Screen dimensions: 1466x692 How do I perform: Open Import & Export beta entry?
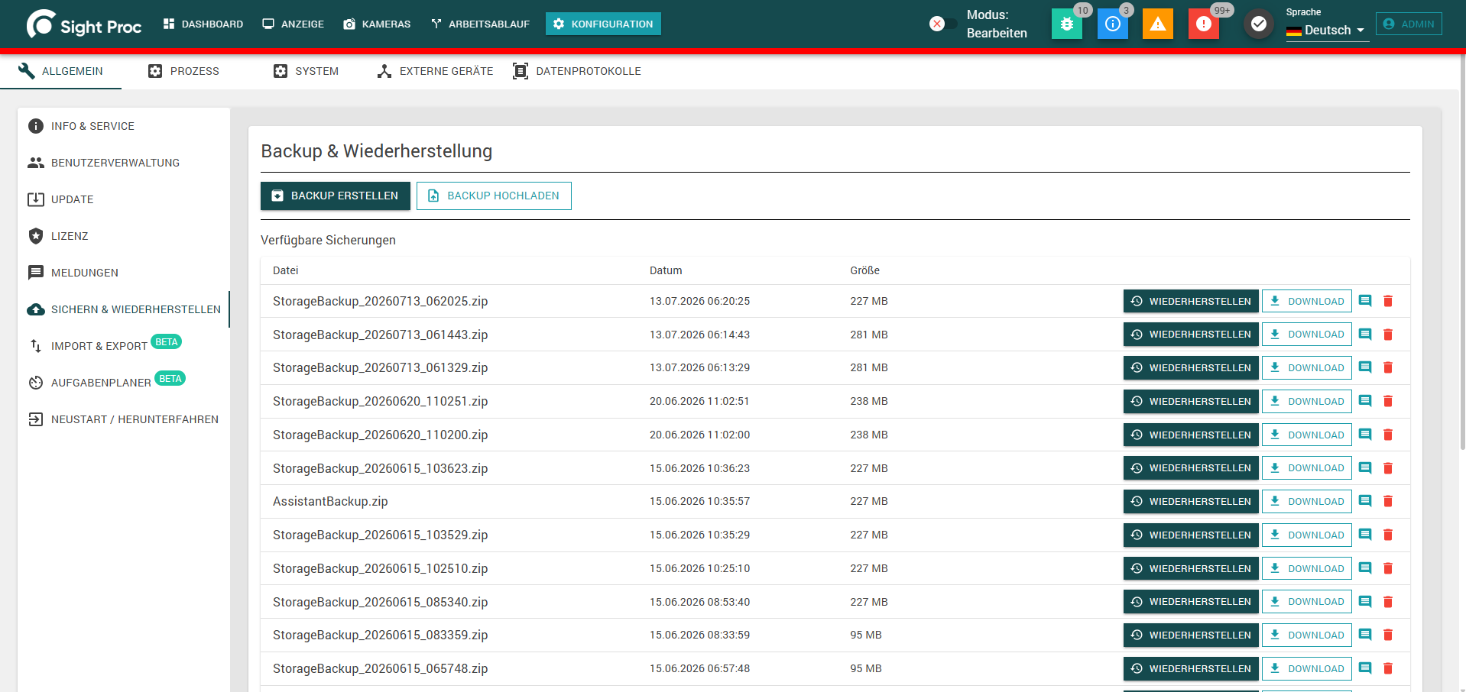124,345
